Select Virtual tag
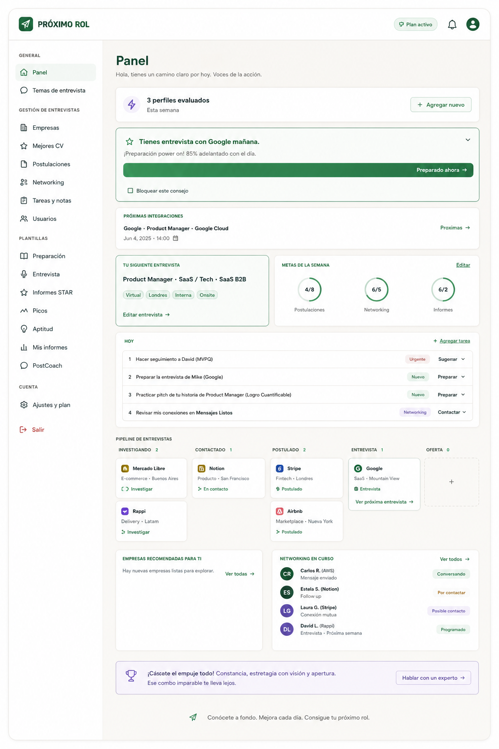Image resolution: width=499 pixels, height=749 pixels. pyautogui.click(x=133, y=295)
